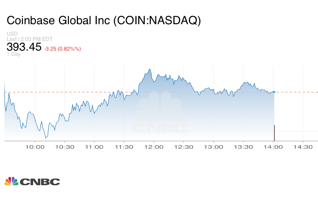Click the 12:00 time axis label
This screenshot has height=198, width=318.
pos(154,147)
